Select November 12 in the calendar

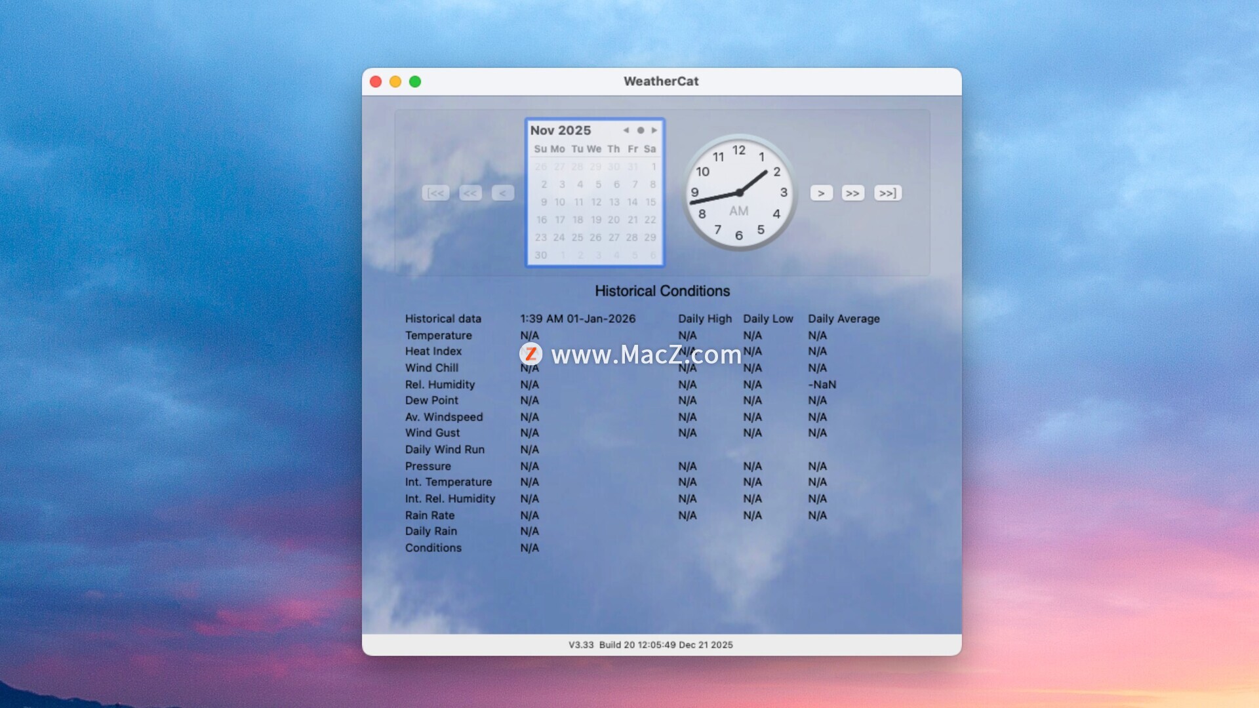pos(596,202)
